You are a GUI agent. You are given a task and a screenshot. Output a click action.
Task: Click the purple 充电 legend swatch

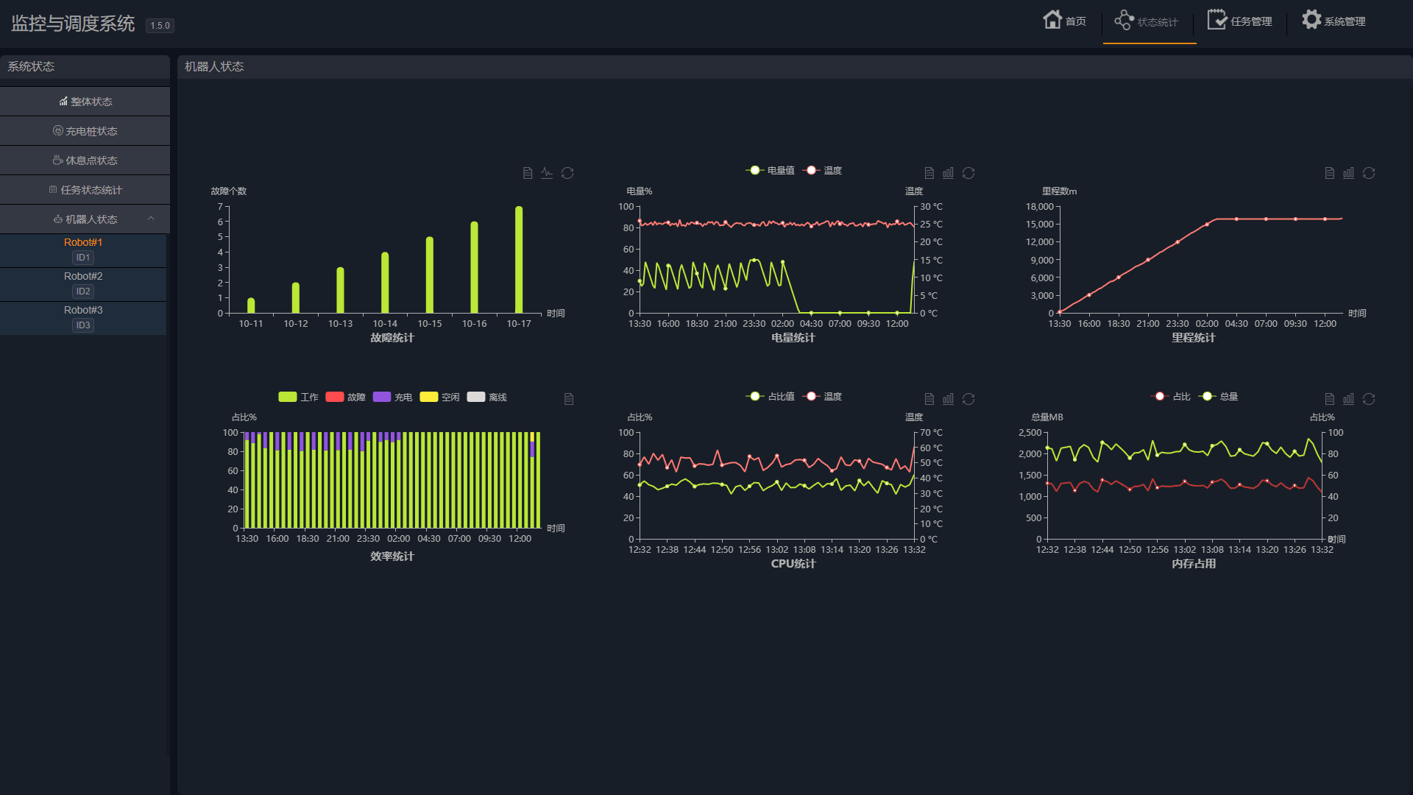coord(382,397)
